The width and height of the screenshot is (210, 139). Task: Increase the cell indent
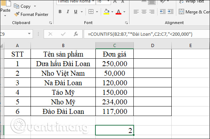(x=171, y=12)
